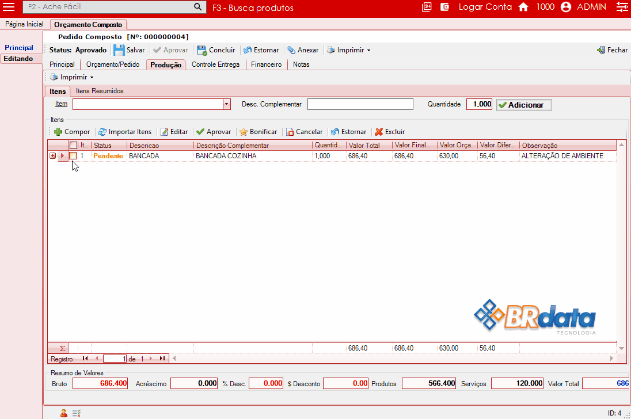
Task: Click the Fechar button
Action: [x=612, y=50]
